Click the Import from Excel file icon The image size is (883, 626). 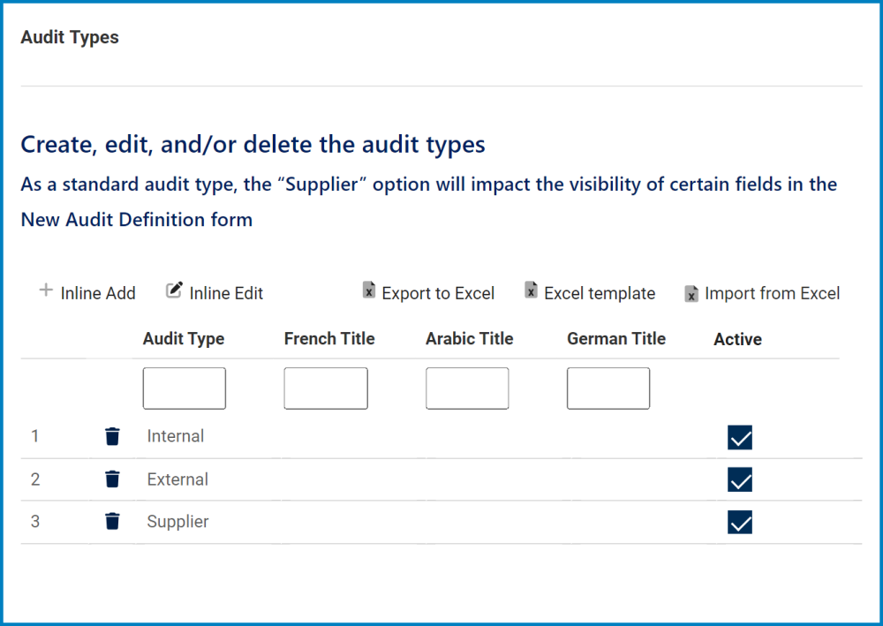691,292
